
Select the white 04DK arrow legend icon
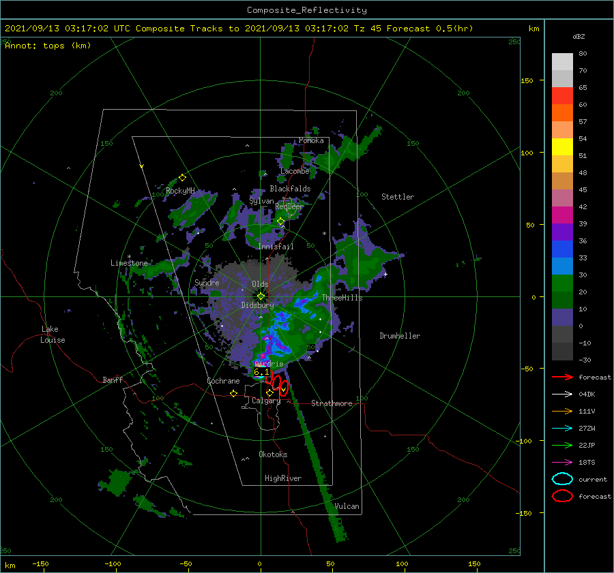tap(562, 394)
